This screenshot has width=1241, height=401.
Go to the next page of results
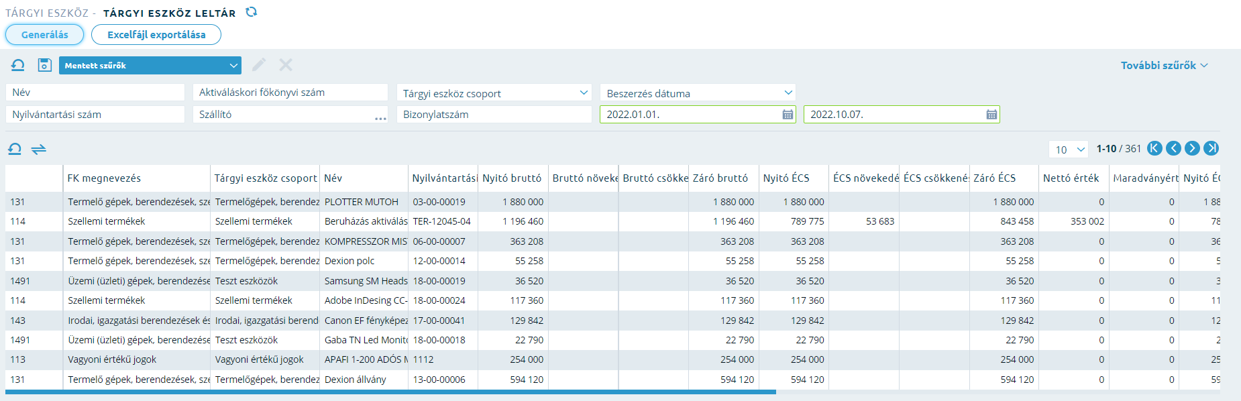(1192, 148)
